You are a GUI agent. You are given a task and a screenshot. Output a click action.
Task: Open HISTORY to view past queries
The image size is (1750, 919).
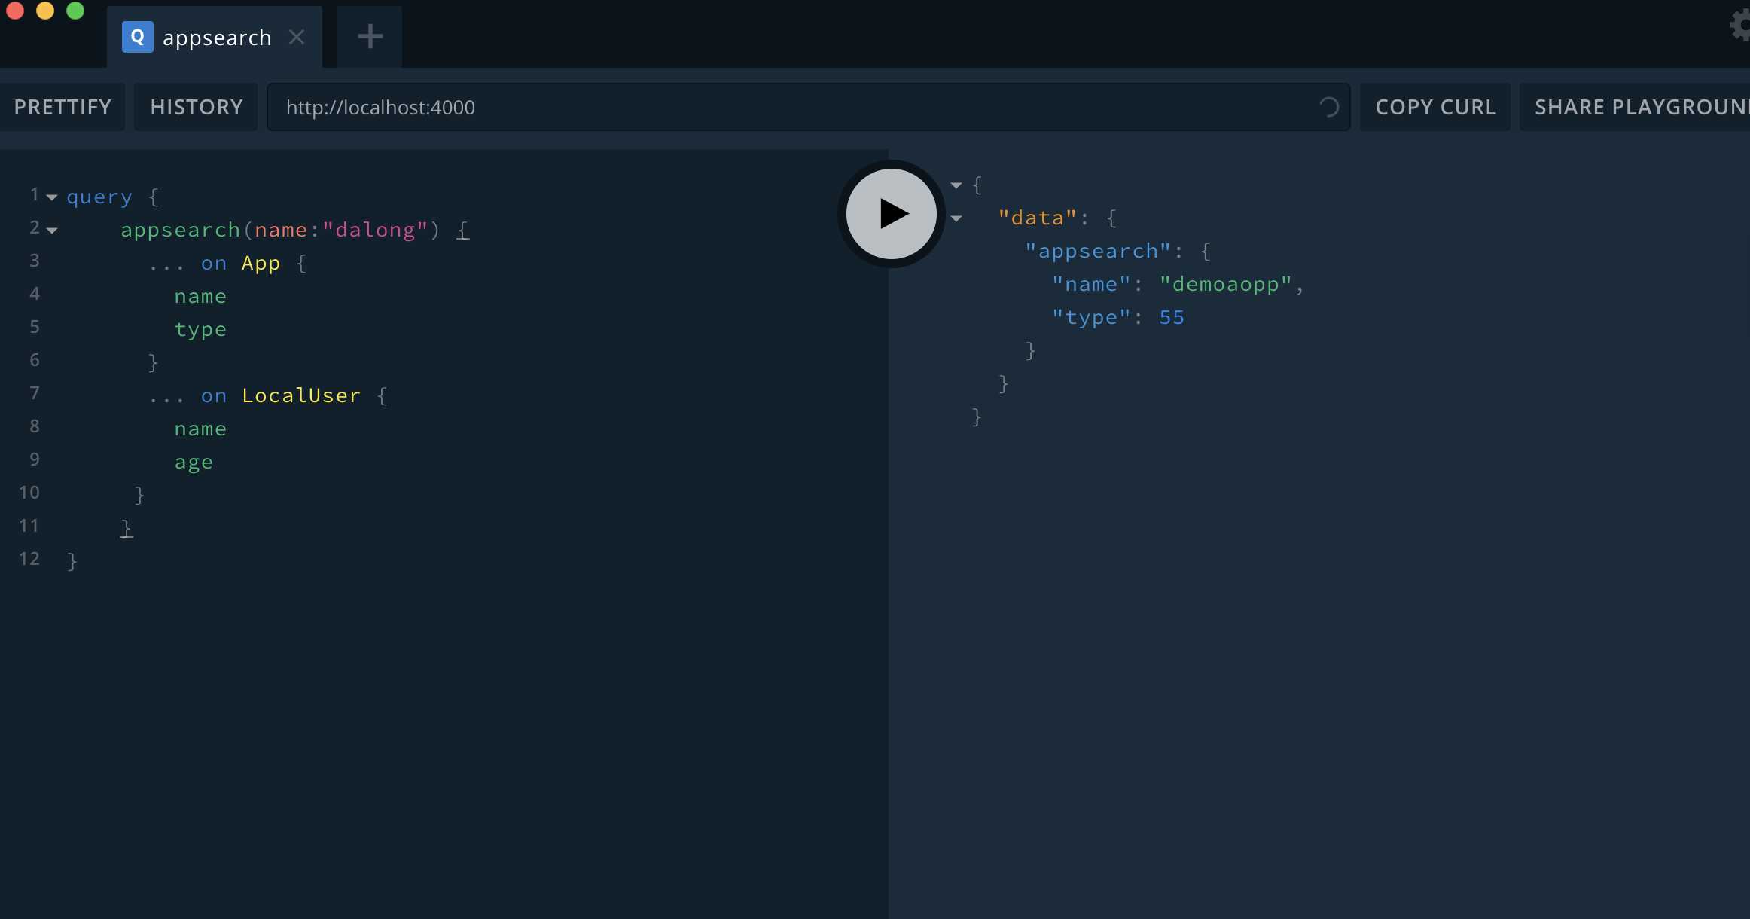[x=196, y=106]
